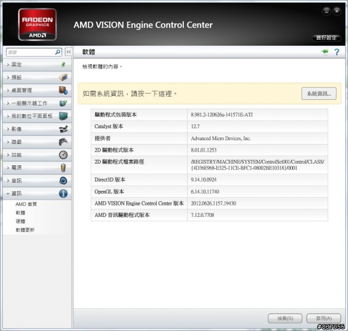
Task: Click the 一般顯示器工作 display icon
Action: (63, 103)
